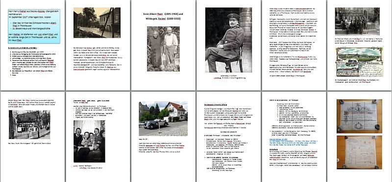
Task: Select the green Thonhausen postcard image
Action: coord(359,62)
